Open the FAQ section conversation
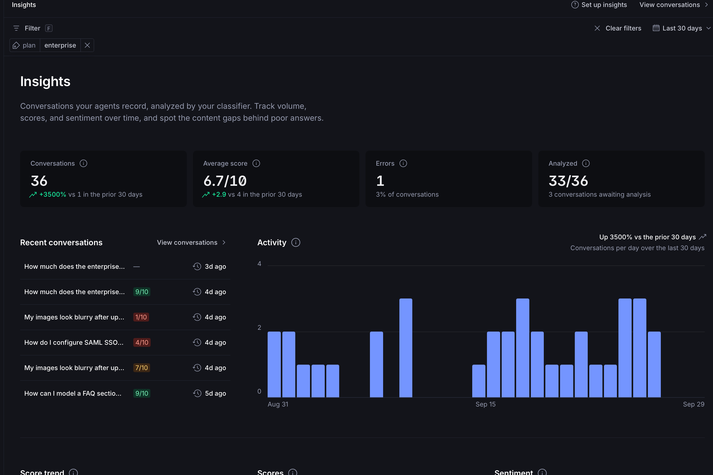This screenshot has width=713, height=475. coord(125,394)
